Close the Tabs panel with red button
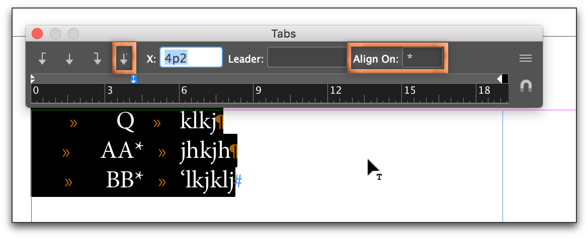This screenshot has height=238, width=588. (37, 34)
